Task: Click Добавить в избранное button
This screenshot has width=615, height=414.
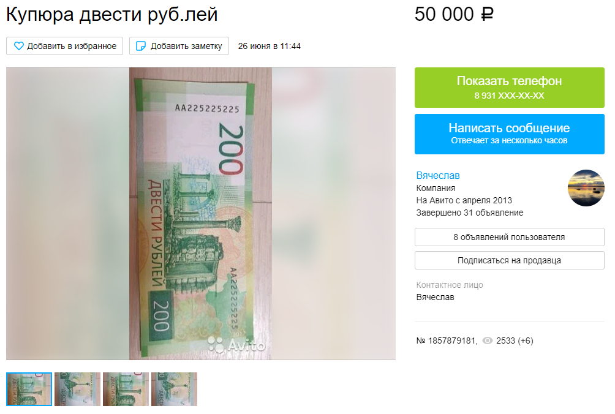Action: click(65, 46)
